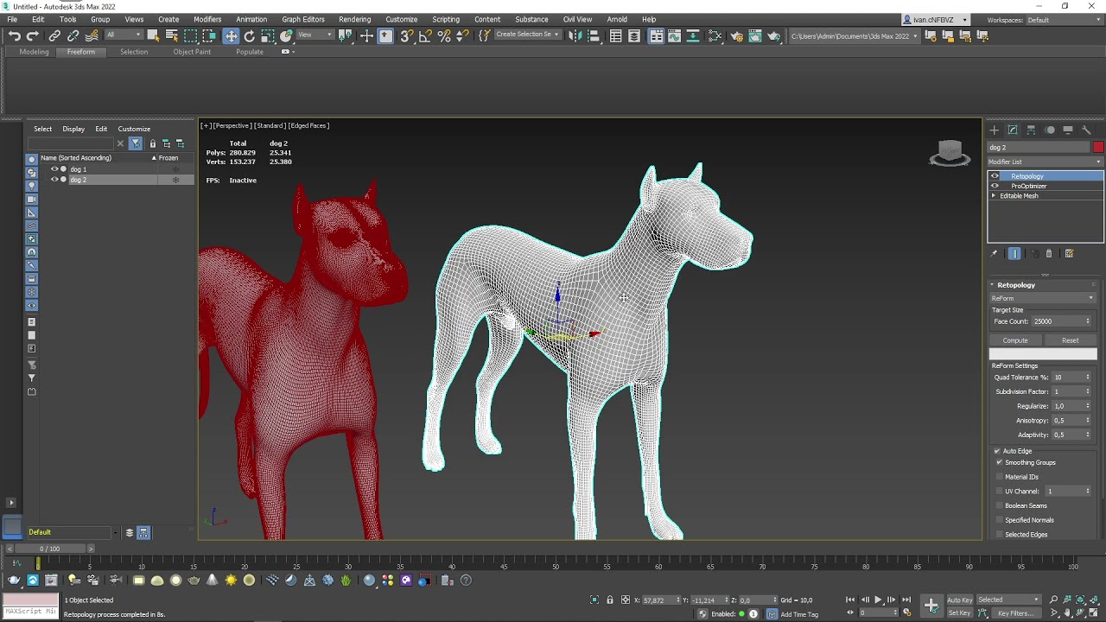Activate the Select and Link tool
The height and width of the screenshot is (622, 1106).
pos(54,35)
